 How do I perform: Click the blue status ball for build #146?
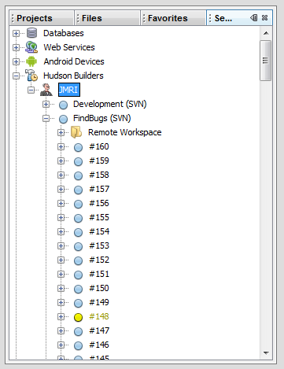click(x=78, y=345)
